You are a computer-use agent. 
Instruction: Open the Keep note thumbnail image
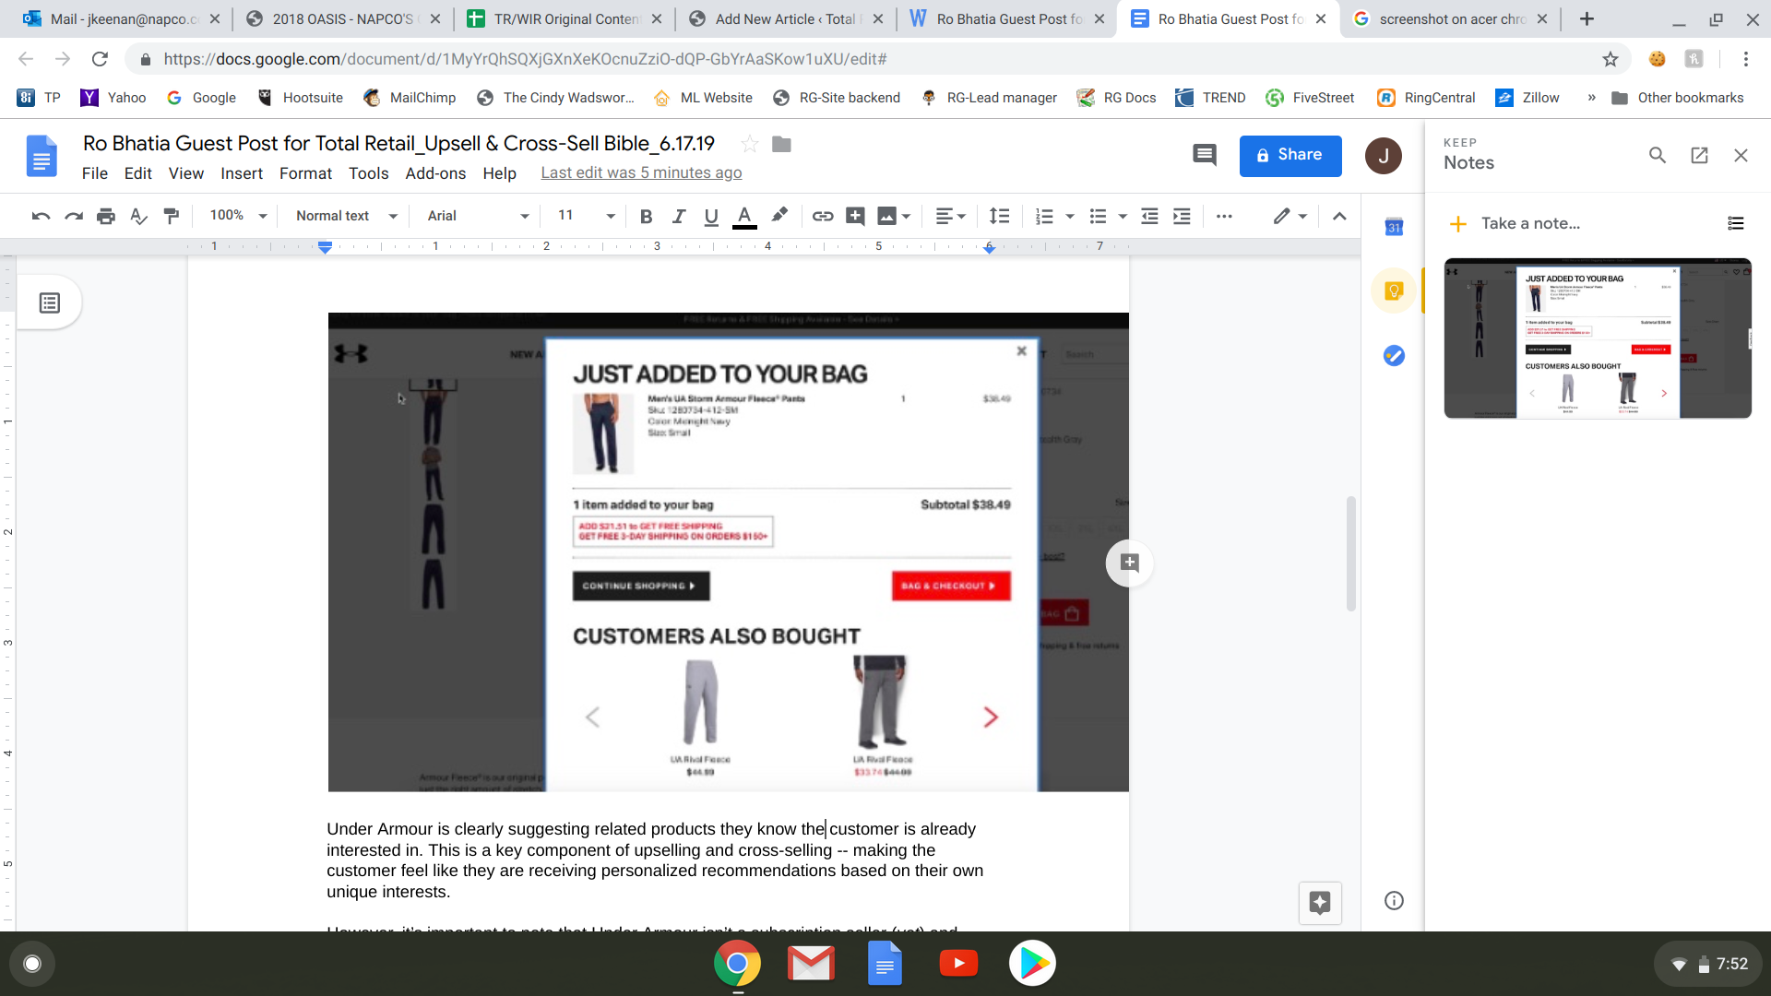point(1598,338)
